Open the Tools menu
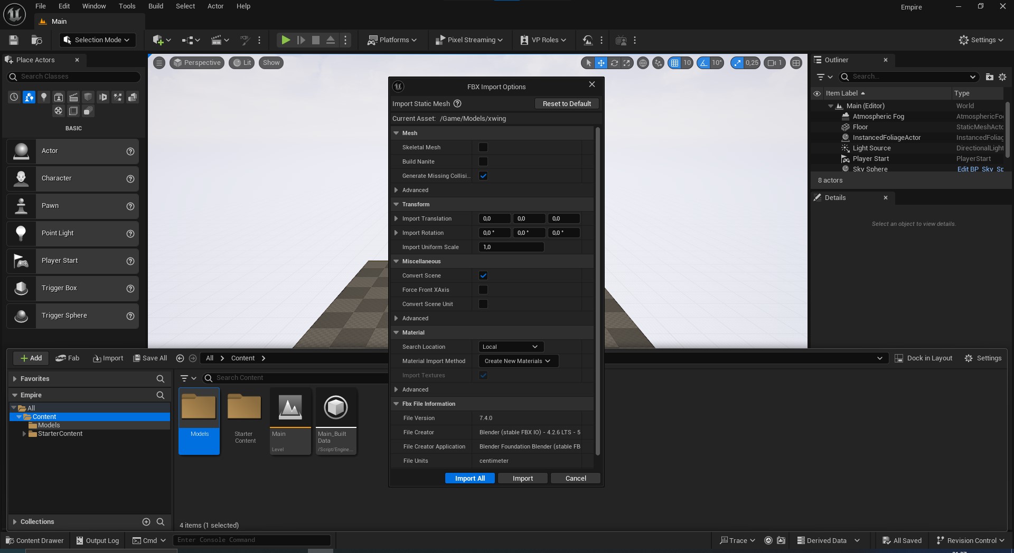The height and width of the screenshot is (553, 1014). (x=127, y=6)
